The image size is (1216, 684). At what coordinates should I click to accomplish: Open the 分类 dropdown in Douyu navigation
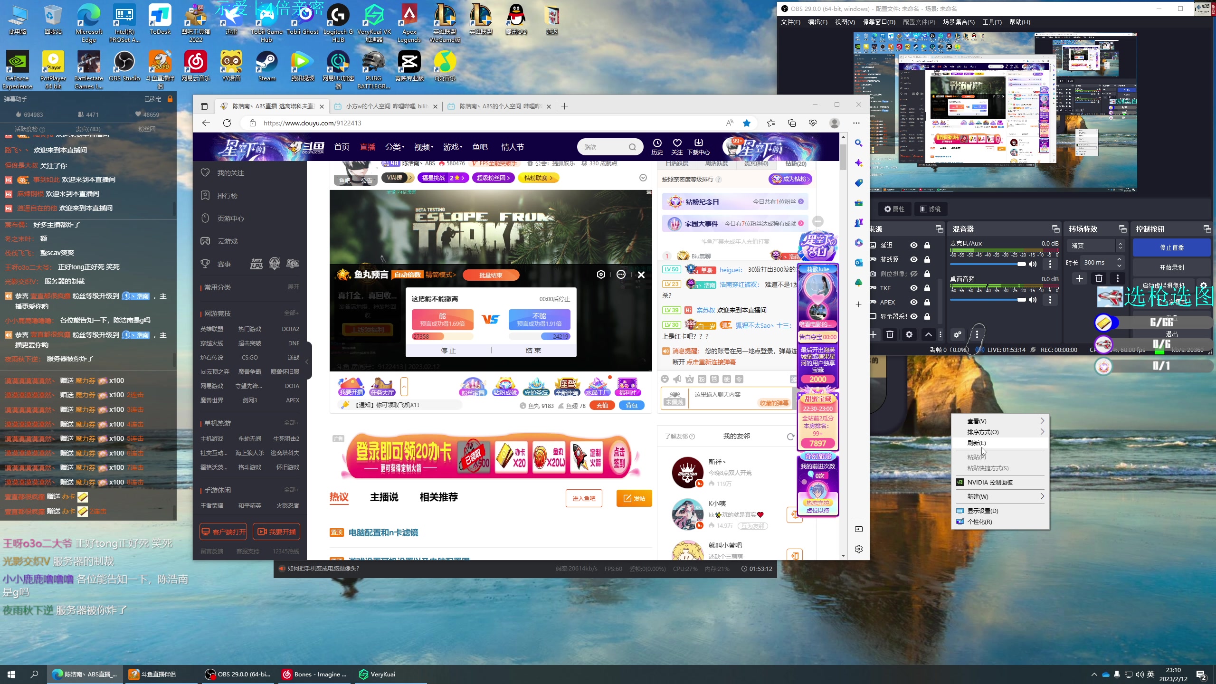[x=395, y=147]
